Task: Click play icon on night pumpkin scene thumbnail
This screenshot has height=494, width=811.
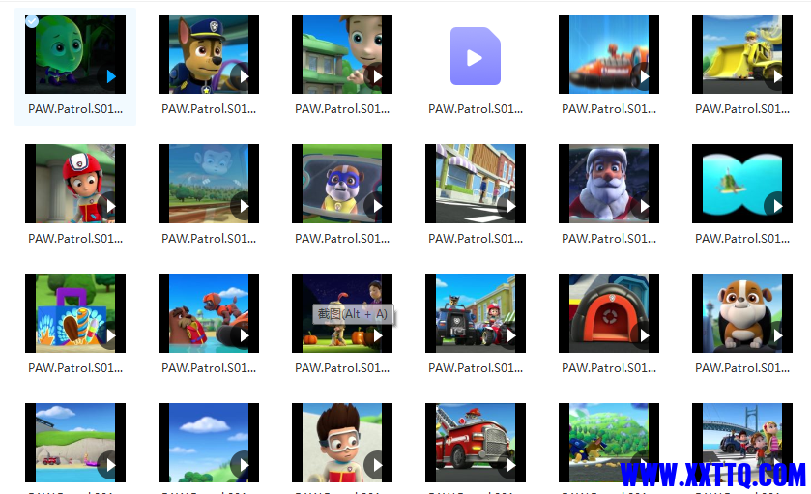Action: [378, 335]
